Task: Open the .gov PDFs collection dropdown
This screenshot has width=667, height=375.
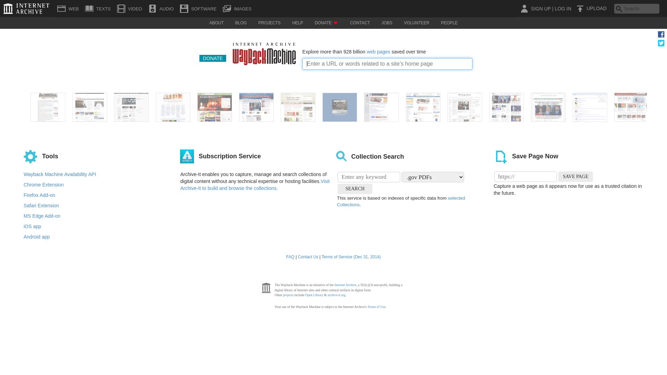Action: tap(433, 177)
